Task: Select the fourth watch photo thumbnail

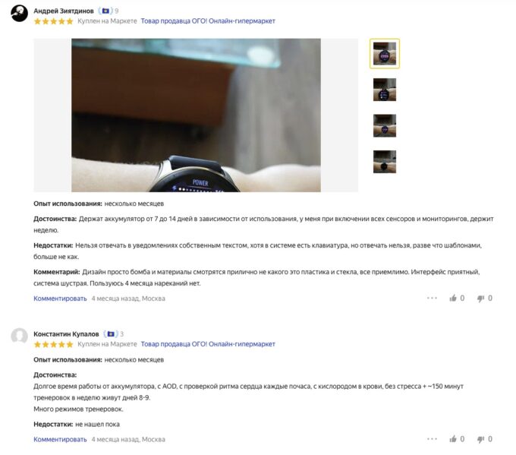Action: 385,162
